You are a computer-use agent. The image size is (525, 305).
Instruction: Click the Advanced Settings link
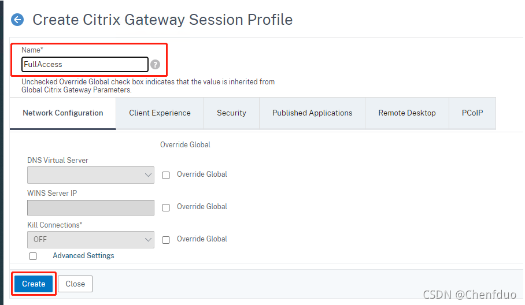click(83, 256)
